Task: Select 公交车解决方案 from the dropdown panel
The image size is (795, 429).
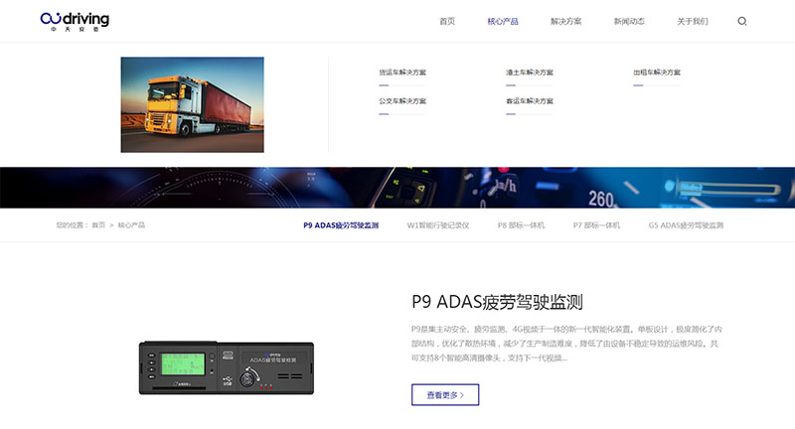Action: point(402,101)
